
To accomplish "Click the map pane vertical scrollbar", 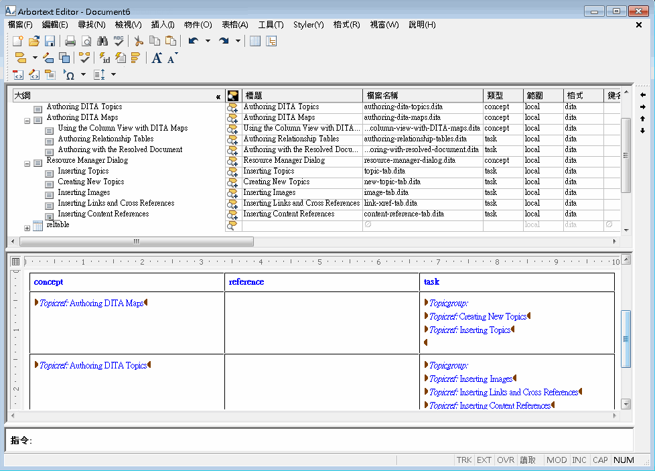I will [626, 161].
